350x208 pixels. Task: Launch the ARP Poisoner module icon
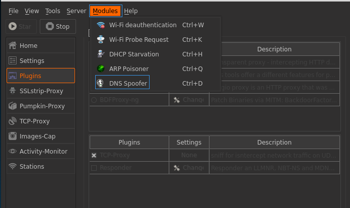point(101,69)
